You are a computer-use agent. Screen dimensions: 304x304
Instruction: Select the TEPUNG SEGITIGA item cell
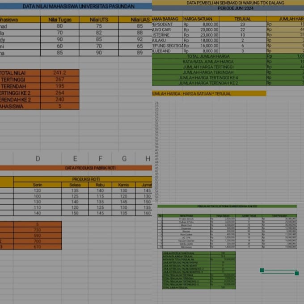(168, 46)
